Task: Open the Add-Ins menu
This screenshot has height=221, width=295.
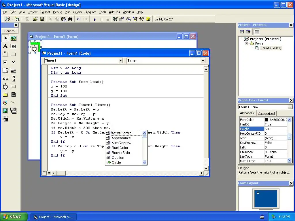Action: click(114, 12)
